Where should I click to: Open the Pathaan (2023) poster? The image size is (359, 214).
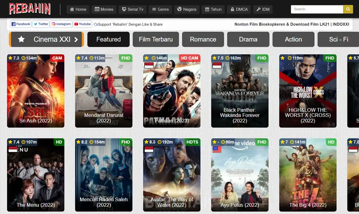(x=172, y=91)
